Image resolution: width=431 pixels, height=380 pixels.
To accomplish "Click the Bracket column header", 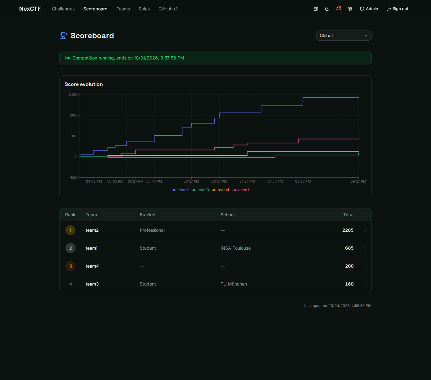I will coord(148,215).
